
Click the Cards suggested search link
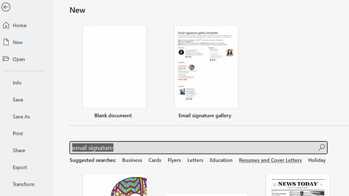(155, 160)
